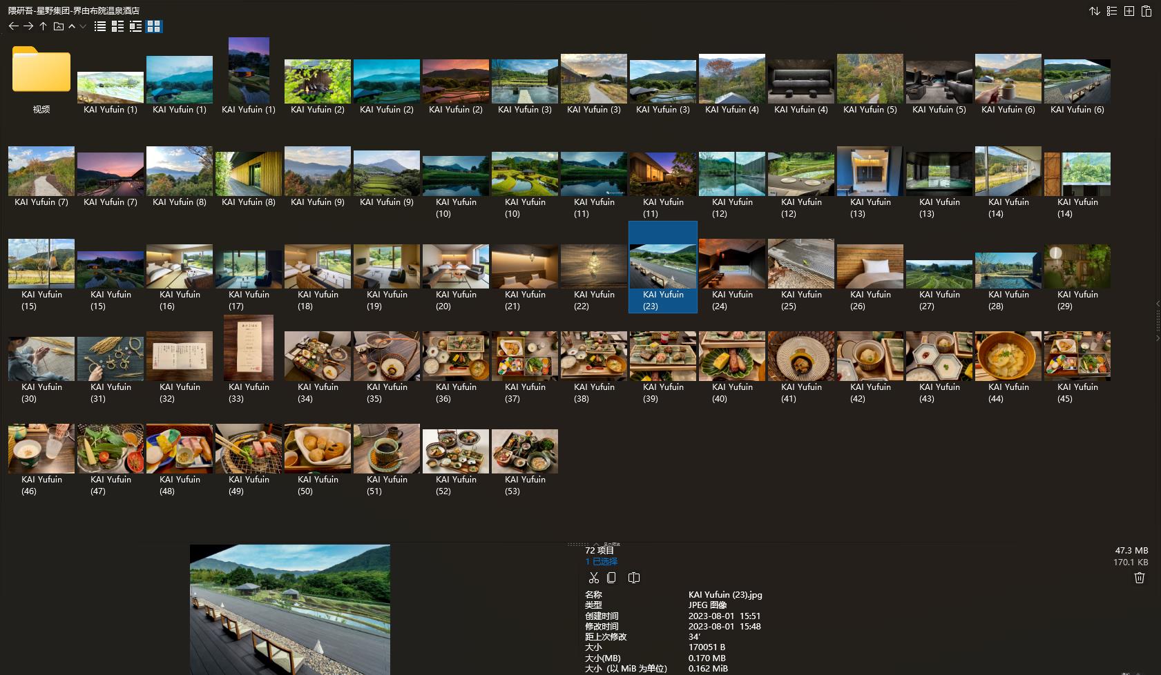This screenshot has height=675, width=1161.
Task: Create a new item with plus-box icon
Action: pyautogui.click(x=1129, y=11)
